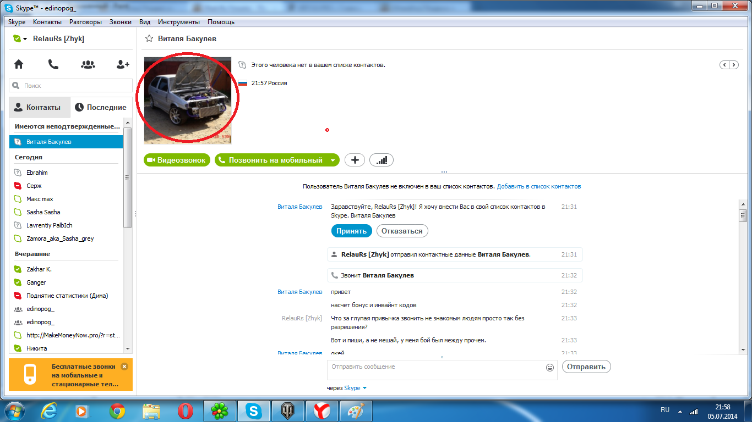The width and height of the screenshot is (752, 422).
Task: Open ICQ flower icon in taskbar
Action: [220, 410]
